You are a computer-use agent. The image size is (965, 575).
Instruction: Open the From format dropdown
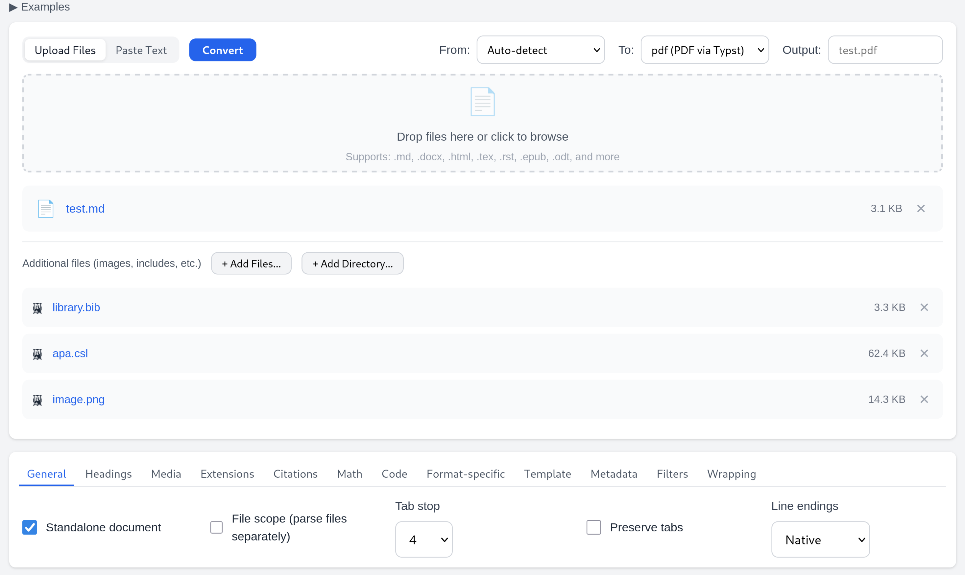coord(541,50)
